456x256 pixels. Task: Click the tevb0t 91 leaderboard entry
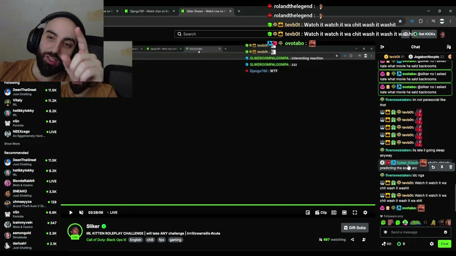click(394, 57)
